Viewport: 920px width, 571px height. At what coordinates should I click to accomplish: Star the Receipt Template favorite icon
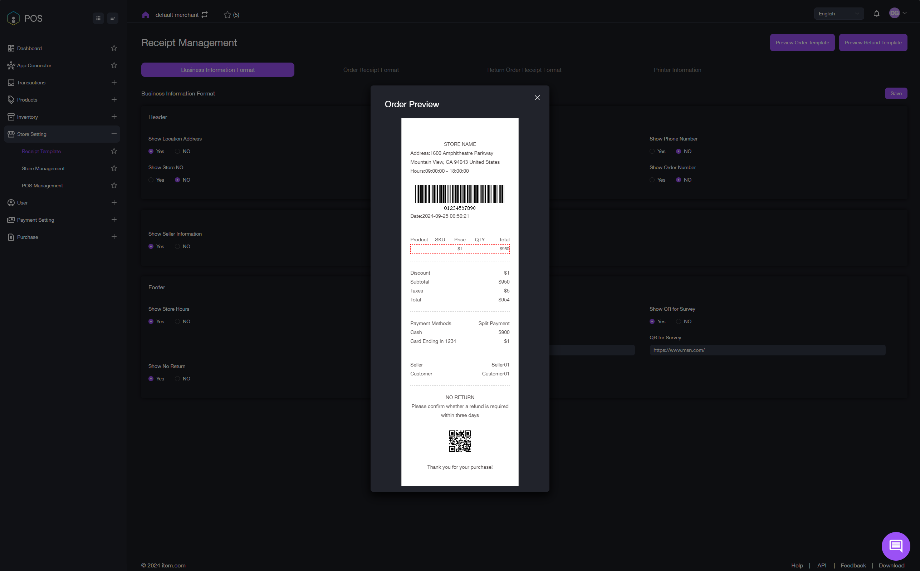114,151
